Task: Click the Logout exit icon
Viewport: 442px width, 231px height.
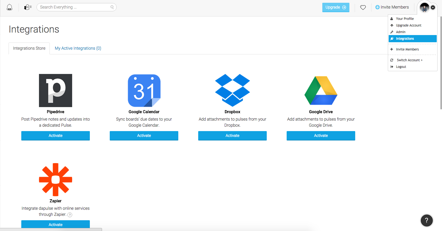Action: (x=392, y=67)
